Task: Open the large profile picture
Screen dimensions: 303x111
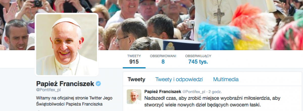Action: (x=67, y=45)
